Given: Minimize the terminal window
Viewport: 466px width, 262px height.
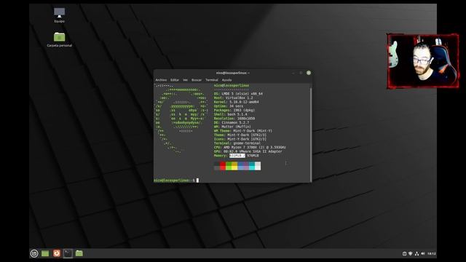Looking at the screenshot, I should point(293,73).
